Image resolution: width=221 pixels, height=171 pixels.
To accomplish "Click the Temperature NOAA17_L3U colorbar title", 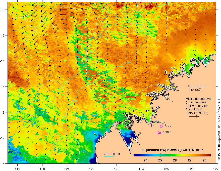I will click(x=172, y=150).
